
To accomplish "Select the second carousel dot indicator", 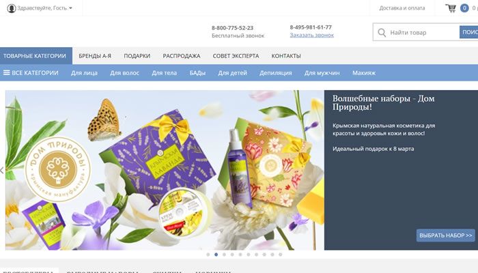I will point(216,255).
